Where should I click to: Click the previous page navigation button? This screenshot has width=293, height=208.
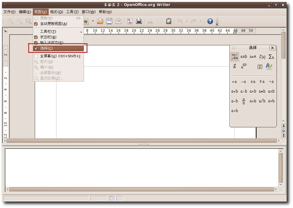(x=284, y=126)
